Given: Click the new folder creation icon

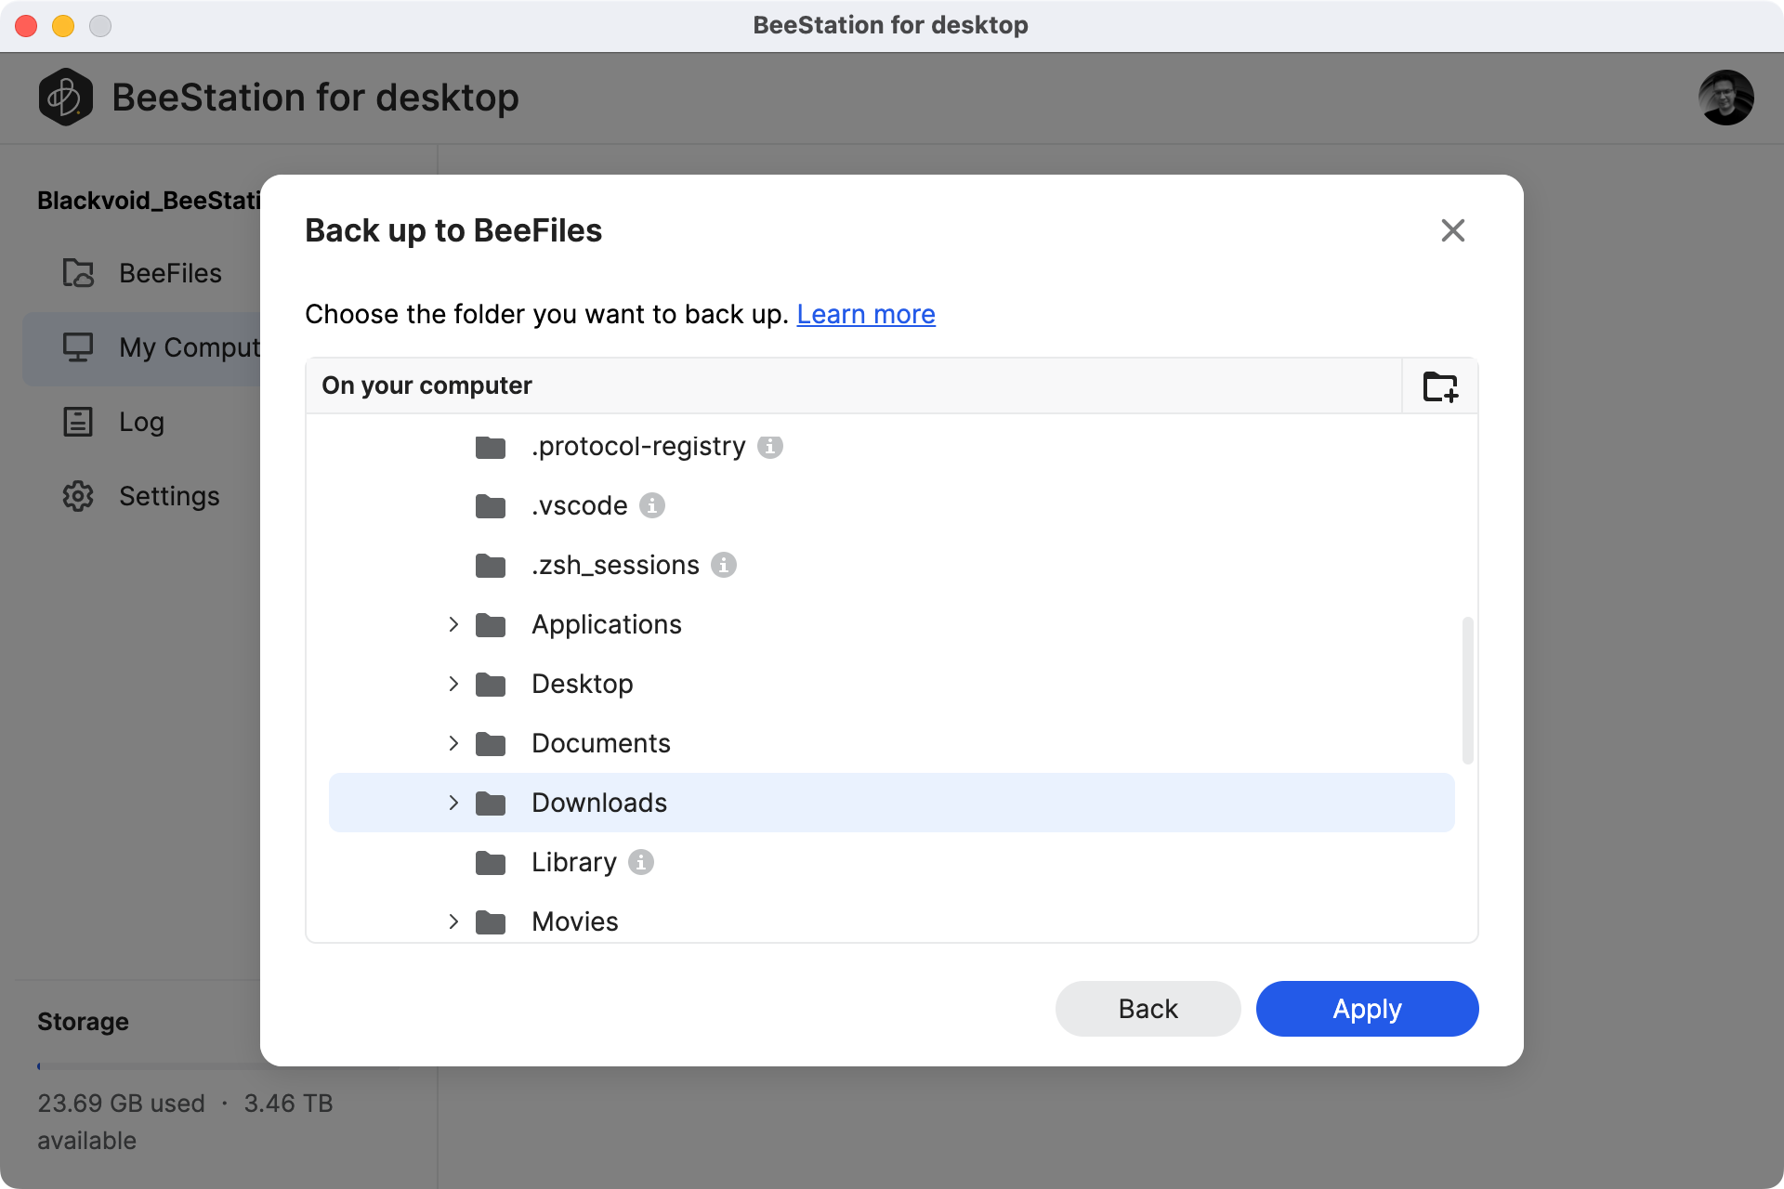Looking at the screenshot, I should (x=1439, y=387).
